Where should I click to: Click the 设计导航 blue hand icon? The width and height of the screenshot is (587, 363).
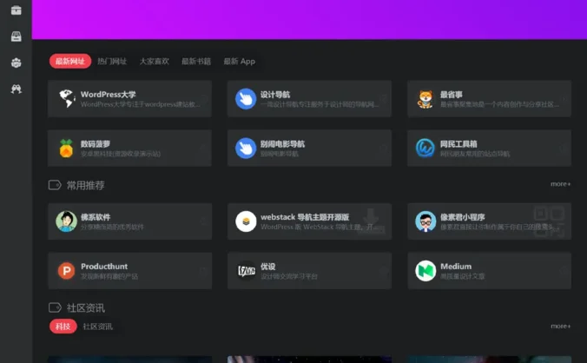point(246,99)
